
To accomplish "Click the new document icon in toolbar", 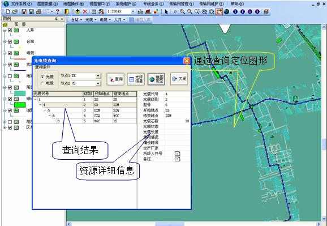I will point(8,11).
